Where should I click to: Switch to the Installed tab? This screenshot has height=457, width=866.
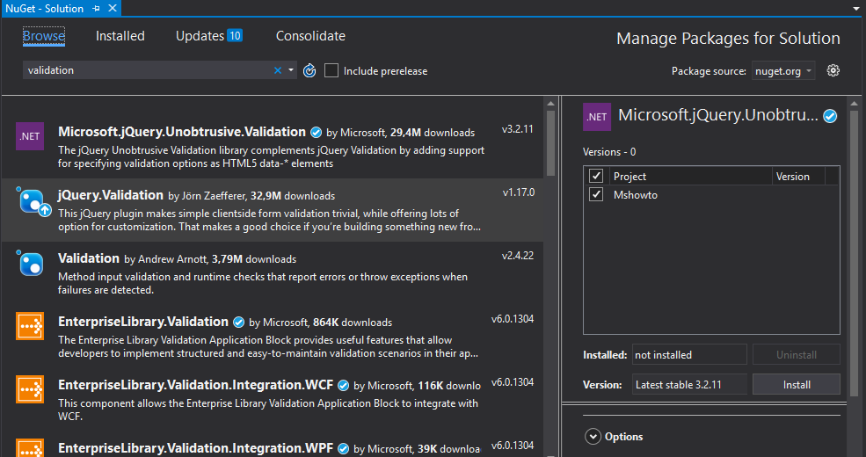(x=120, y=36)
